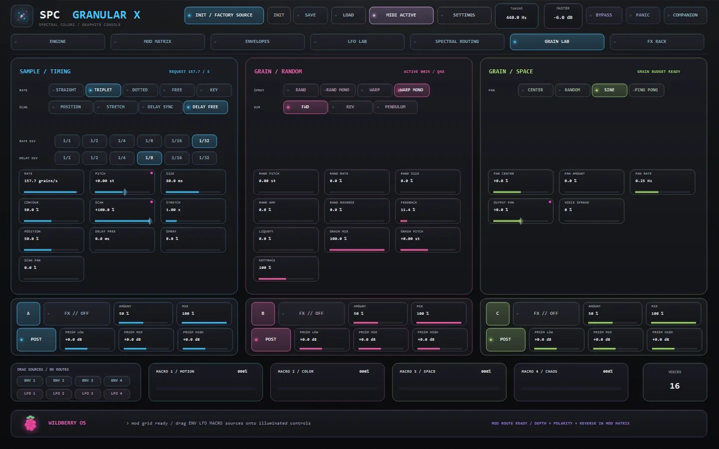Click the Pan Rate 0.25 Hz slider
The height and width of the screenshot is (449, 719).
pos(663,182)
